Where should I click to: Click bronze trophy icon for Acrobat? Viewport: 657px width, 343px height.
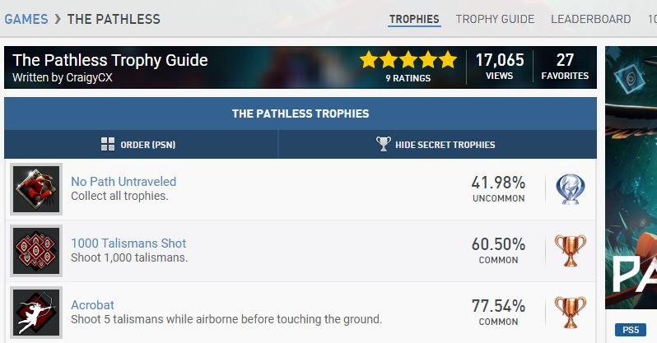click(570, 313)
